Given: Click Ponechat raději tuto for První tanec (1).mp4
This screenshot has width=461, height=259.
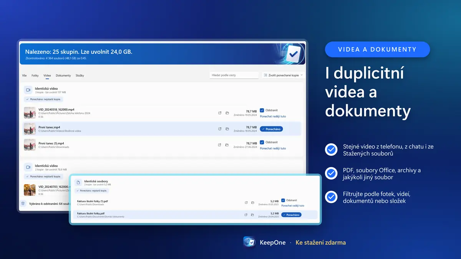Looking at the screenshot, I should [273, 148].
